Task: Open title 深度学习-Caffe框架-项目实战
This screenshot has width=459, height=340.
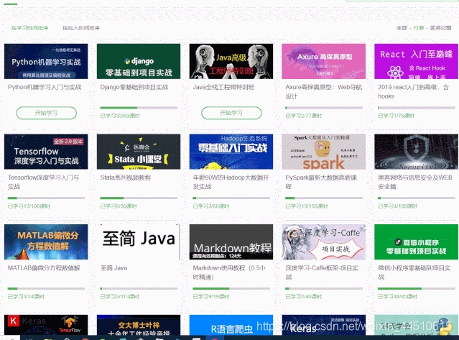Action: coord(322,272)
